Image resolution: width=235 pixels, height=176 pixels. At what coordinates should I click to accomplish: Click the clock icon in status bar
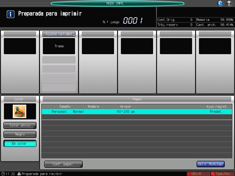click(x=3, y=174)
